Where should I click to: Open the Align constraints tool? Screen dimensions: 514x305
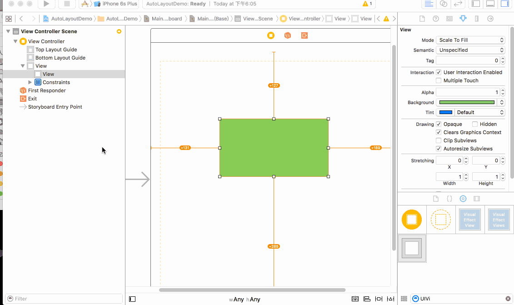(367, 299)
